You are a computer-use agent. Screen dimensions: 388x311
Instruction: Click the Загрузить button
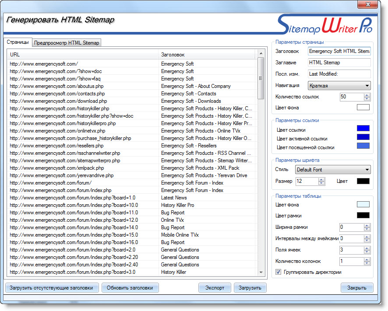[x=250, y=288]
